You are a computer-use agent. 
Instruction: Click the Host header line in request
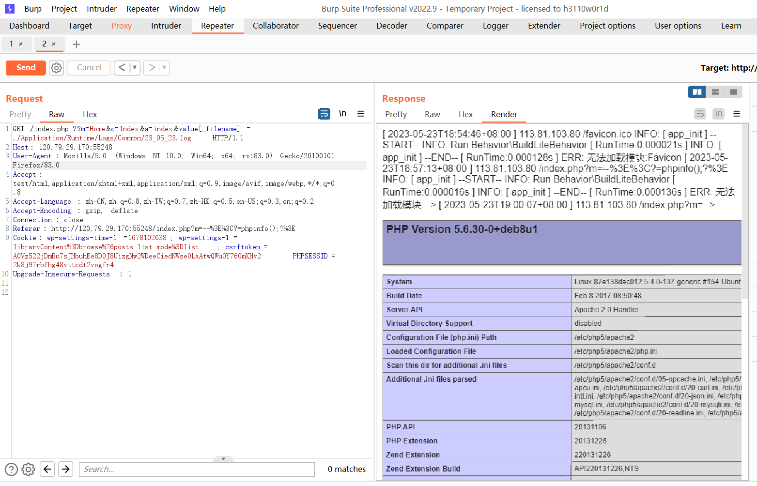pos(62,147)
